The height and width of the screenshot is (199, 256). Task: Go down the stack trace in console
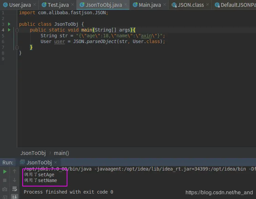coord(15,180)
